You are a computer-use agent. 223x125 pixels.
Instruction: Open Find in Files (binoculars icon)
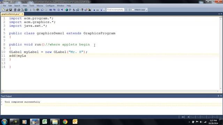(90, 10)
